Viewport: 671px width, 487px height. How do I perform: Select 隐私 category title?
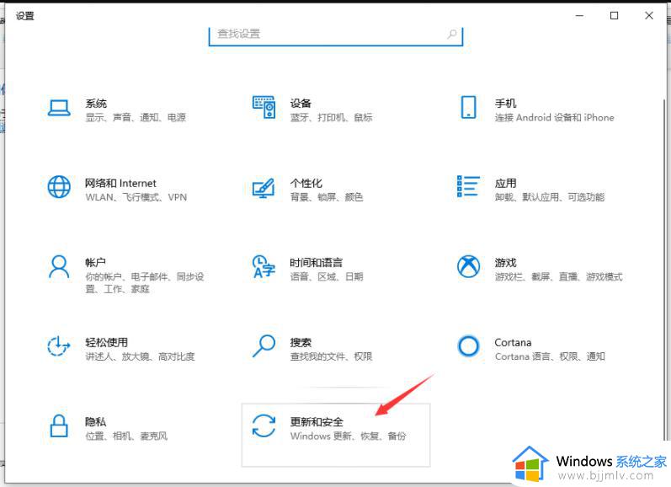95,422
